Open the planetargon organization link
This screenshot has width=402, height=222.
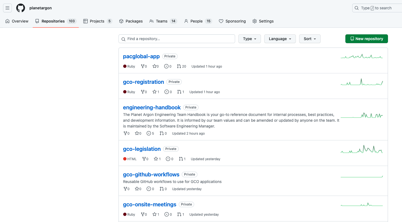pyautogui.click(x=41, y=8)
